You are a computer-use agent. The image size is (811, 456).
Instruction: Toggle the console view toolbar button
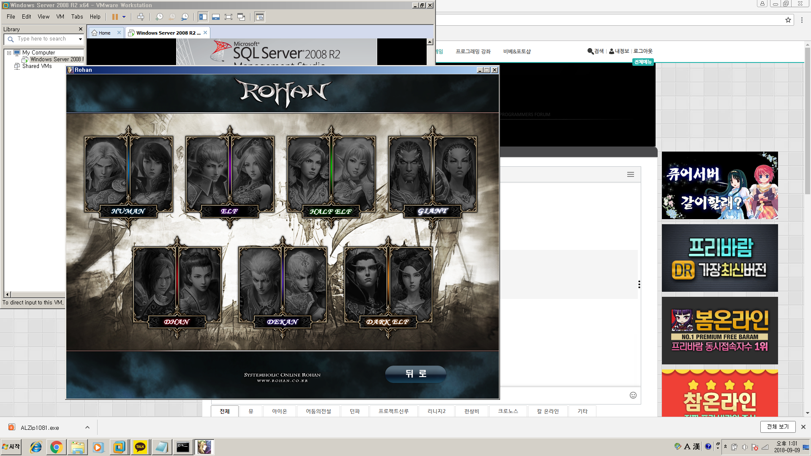260,17
